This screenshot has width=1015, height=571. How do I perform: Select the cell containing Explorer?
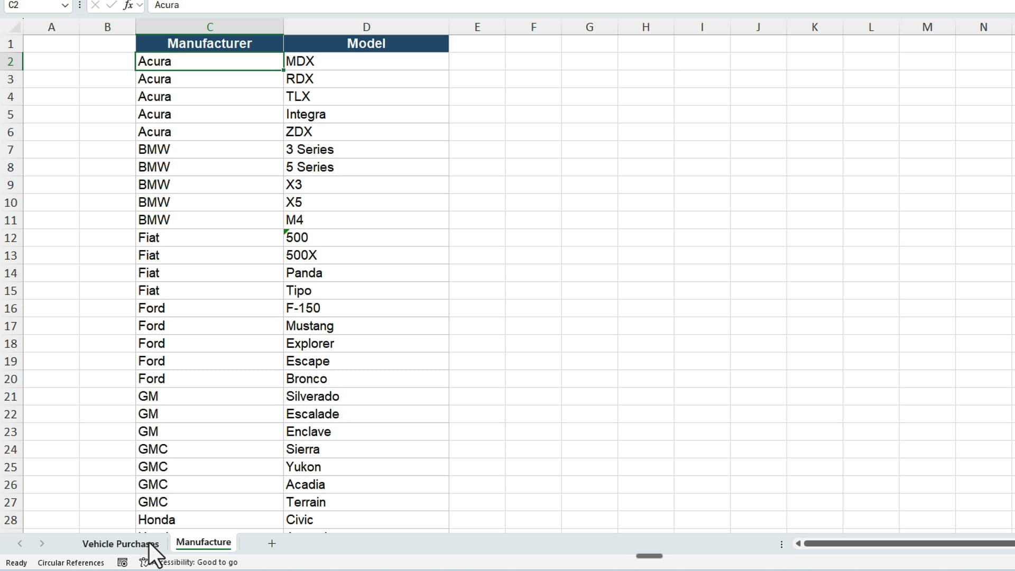click(366, 344)
